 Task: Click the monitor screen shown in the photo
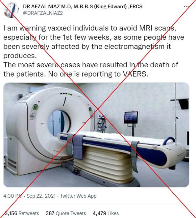[131, 118]
